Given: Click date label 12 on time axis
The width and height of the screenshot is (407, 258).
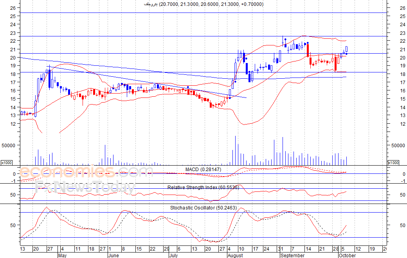Looking at the screenshot, I should [x=358, y=249].
